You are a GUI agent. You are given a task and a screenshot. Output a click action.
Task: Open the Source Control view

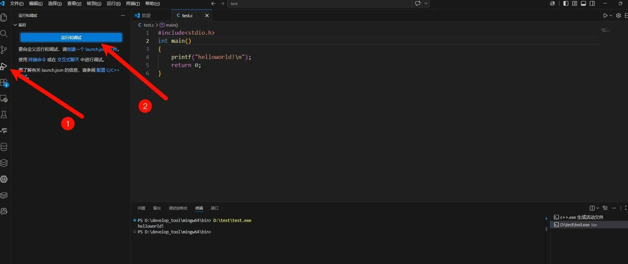[x=4, y=50]
